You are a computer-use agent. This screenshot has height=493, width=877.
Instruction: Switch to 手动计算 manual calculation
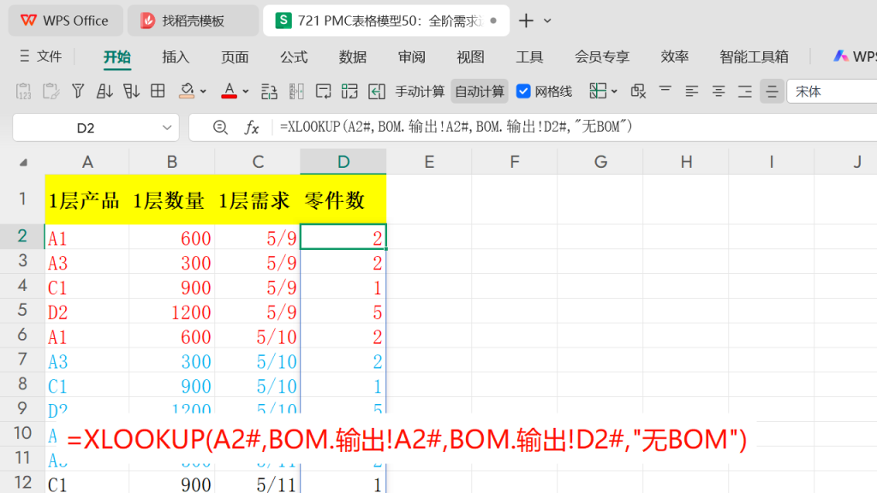point(420,92)
